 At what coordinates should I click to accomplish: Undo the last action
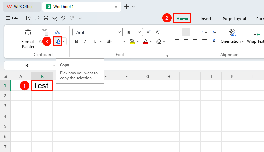point(63,18)
